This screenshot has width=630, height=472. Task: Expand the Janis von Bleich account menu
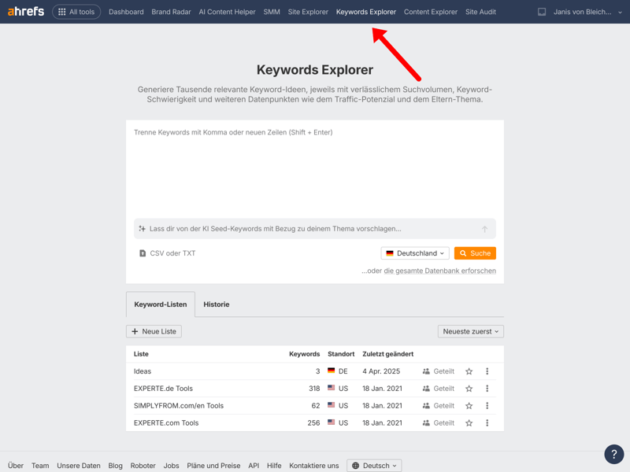(587, 12)
